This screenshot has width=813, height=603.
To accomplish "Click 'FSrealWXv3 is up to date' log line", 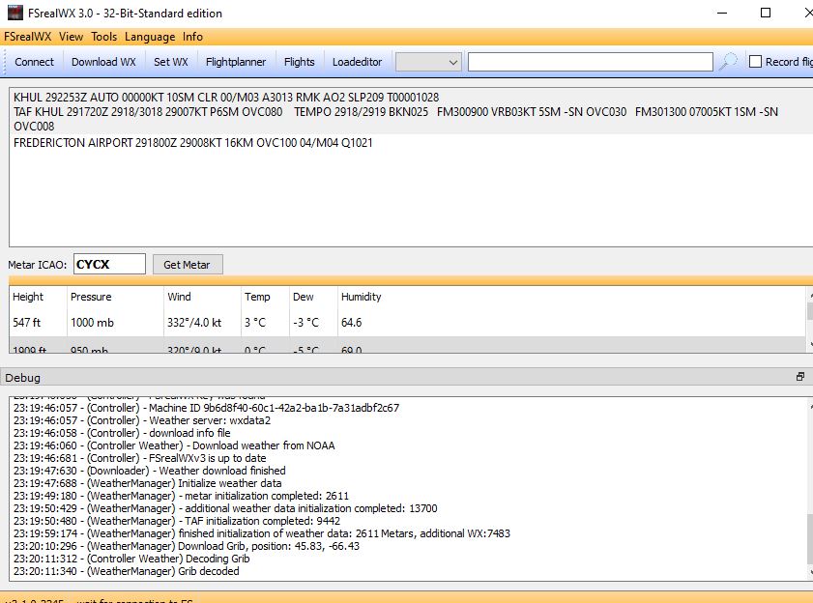I will coord(139,458).
